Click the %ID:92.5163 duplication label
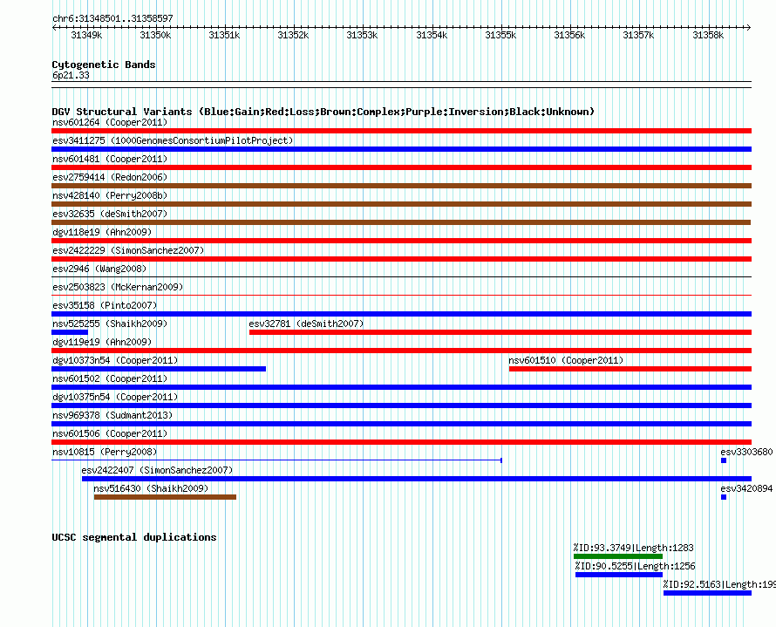This screenshot has width=776, height=627. [x=719, y=584]
